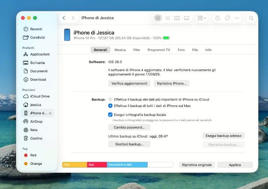Click the iPhone device icon in header

click(67, 35)
